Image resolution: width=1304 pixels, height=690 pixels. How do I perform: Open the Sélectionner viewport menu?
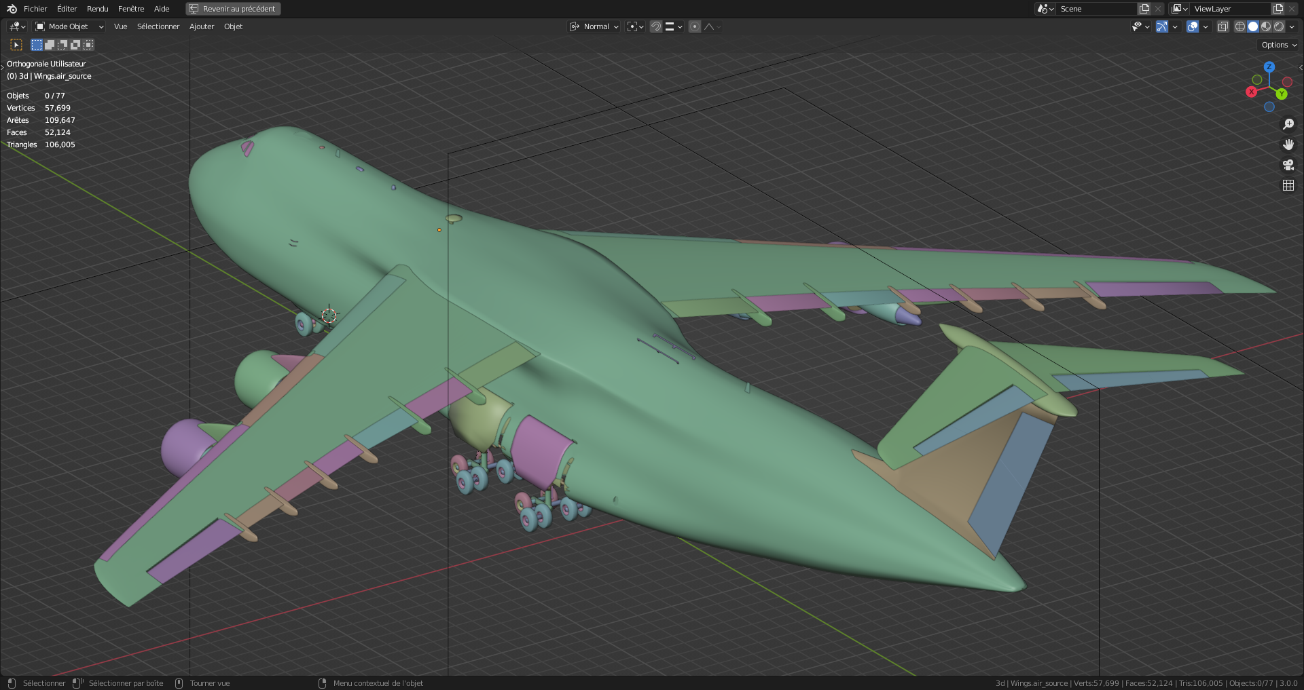[x=158, y=26]
